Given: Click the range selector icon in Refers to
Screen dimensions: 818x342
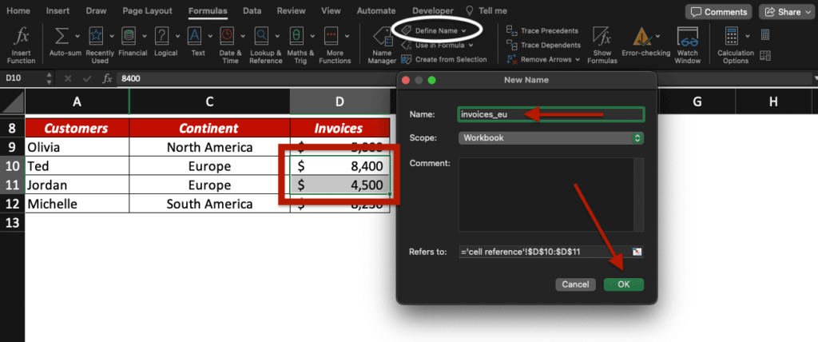Looking at the screenshot, I should 637,252.
